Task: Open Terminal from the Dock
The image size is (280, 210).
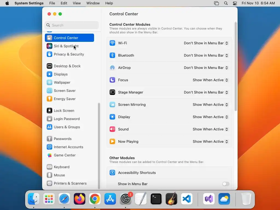Action: 156,199
